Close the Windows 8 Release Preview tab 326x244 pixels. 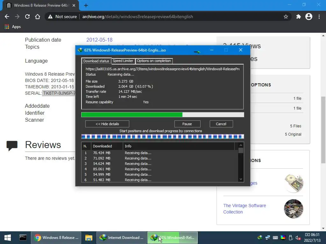(x=74, y=5)
